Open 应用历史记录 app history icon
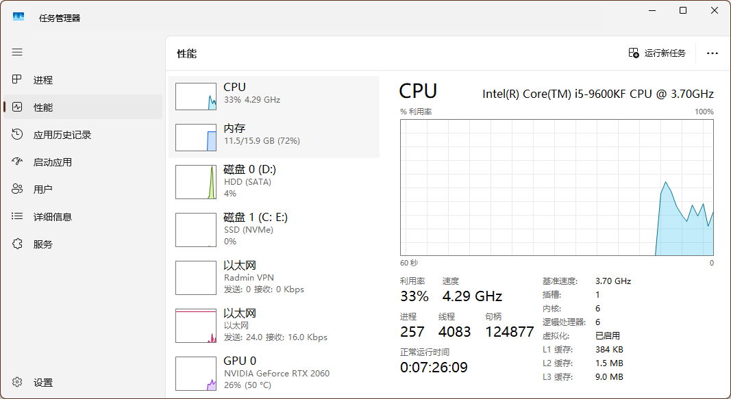 coord(18,135)
